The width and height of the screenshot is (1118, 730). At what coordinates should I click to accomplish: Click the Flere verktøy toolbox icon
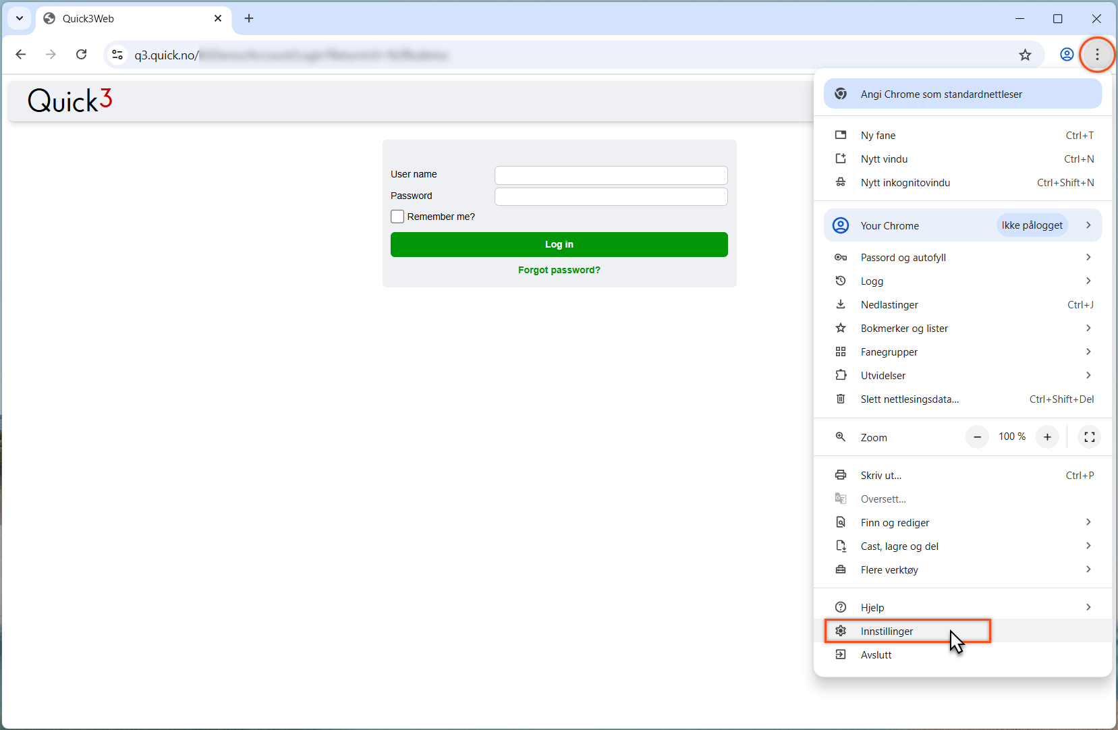(841, 569)
